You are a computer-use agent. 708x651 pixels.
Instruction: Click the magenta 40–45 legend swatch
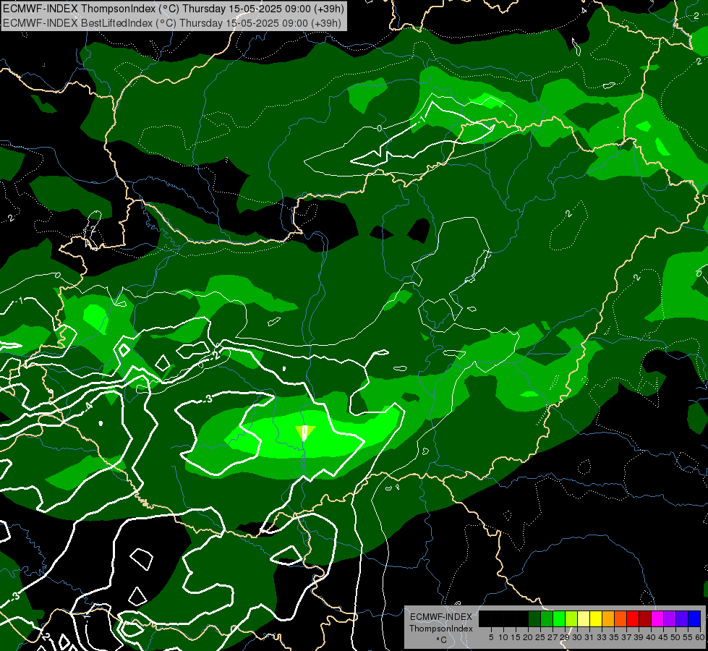(657, 618)
